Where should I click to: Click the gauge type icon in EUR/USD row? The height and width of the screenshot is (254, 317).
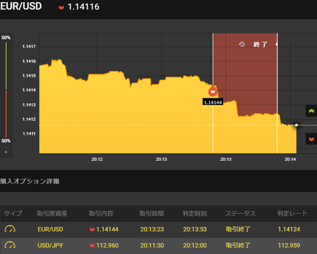(10, 229)
